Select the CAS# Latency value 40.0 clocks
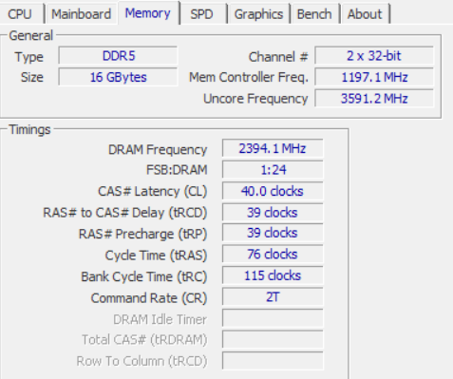Screen dimensions: 453x379 pos(273,191)
